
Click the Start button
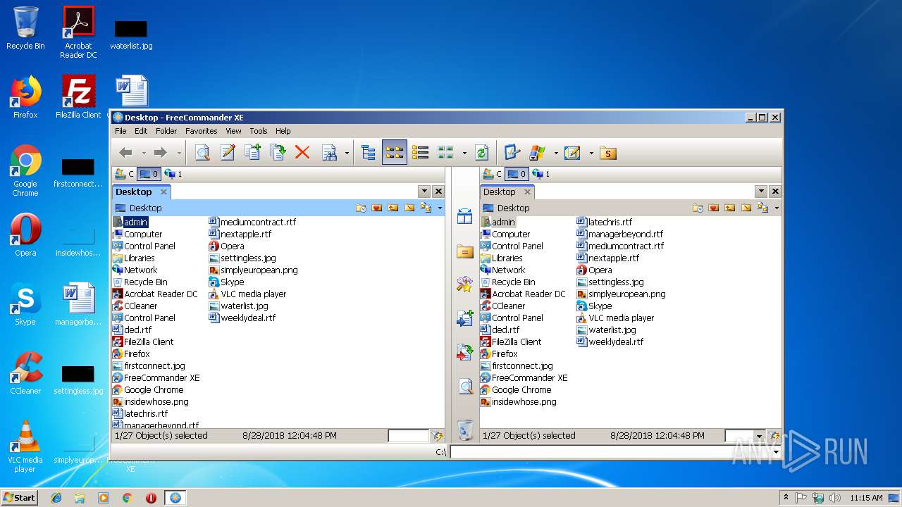(20, 497)
